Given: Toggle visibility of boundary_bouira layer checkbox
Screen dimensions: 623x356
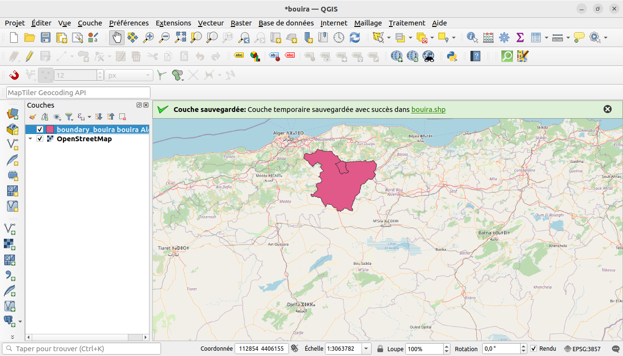Looking at the screenshot, I should (40, 130).
